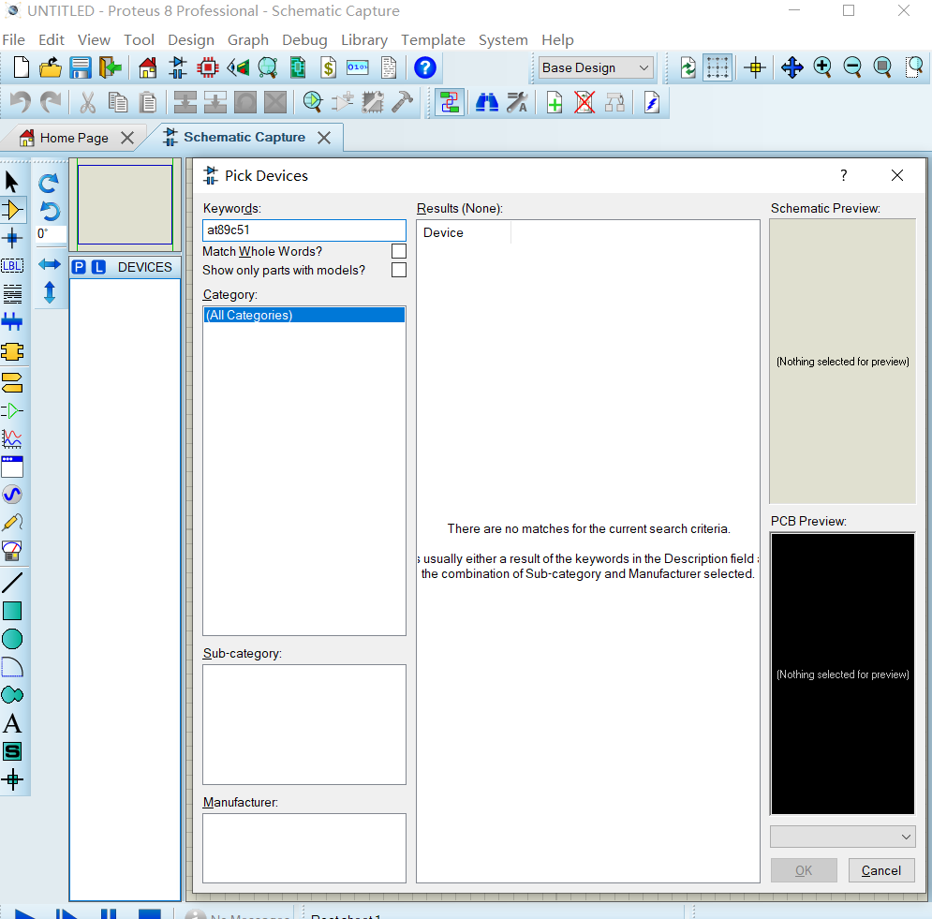Enable Show only parts with models checkbox
This screenshot has width=932, height=919.
point(399,270)
